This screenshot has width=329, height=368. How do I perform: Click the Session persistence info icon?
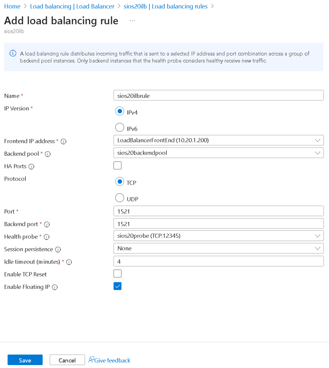click(x=58, y=250)
